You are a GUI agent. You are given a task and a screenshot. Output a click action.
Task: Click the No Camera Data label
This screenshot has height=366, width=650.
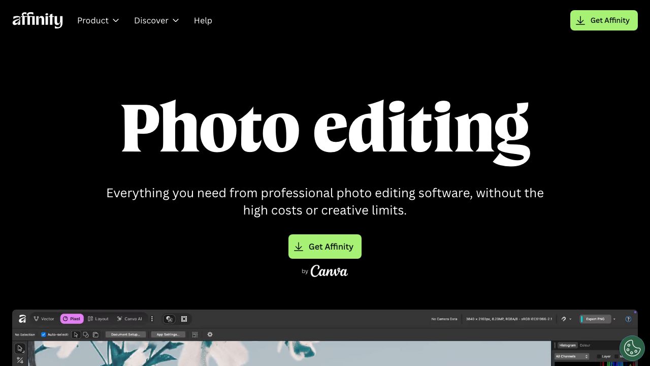(444, 319)
